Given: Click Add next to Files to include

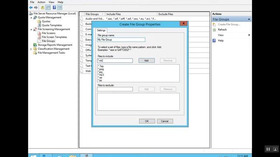Looking at the screenshot, I should [x=147, y=61].
